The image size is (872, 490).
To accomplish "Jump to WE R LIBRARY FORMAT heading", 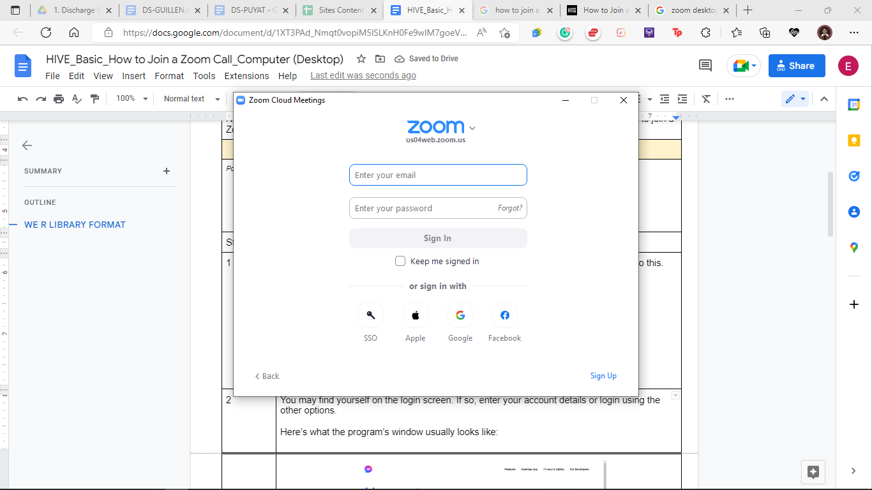I will click(75, 225).
